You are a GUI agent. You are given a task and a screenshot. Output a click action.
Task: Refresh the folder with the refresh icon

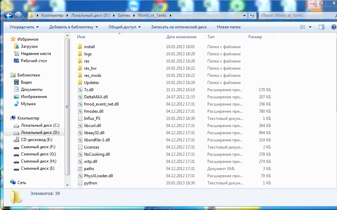[x=252, y=15]
